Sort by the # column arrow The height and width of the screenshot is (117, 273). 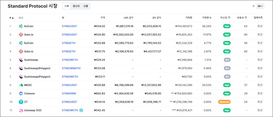point(13,18)
